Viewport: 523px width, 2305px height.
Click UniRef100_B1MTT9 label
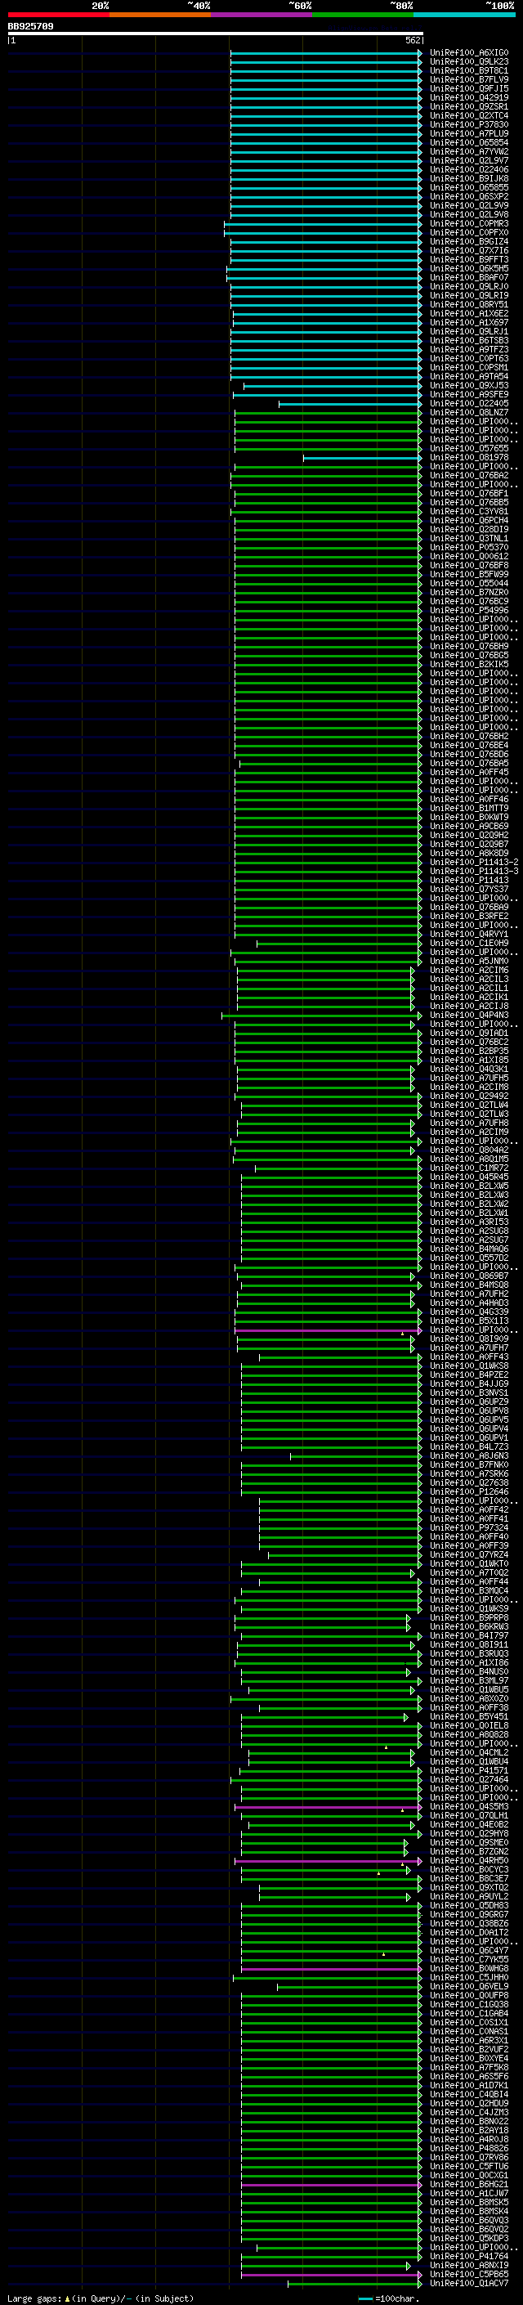(469, 808)
